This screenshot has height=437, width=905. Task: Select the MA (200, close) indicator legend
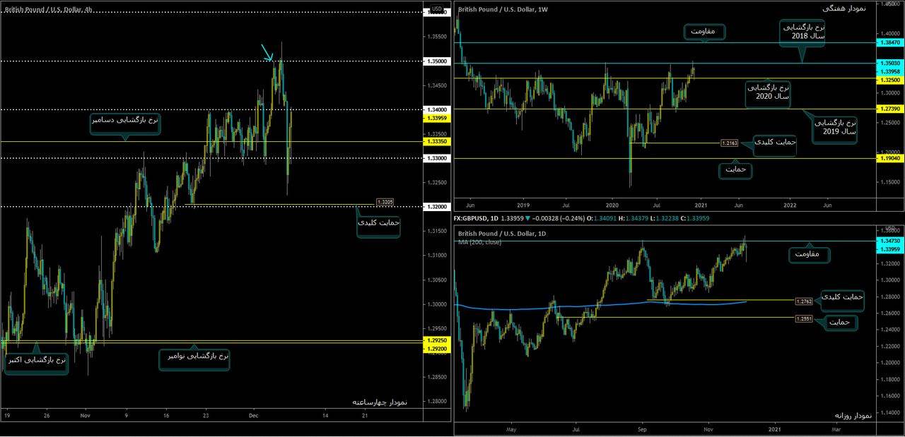tap(480, 242)
